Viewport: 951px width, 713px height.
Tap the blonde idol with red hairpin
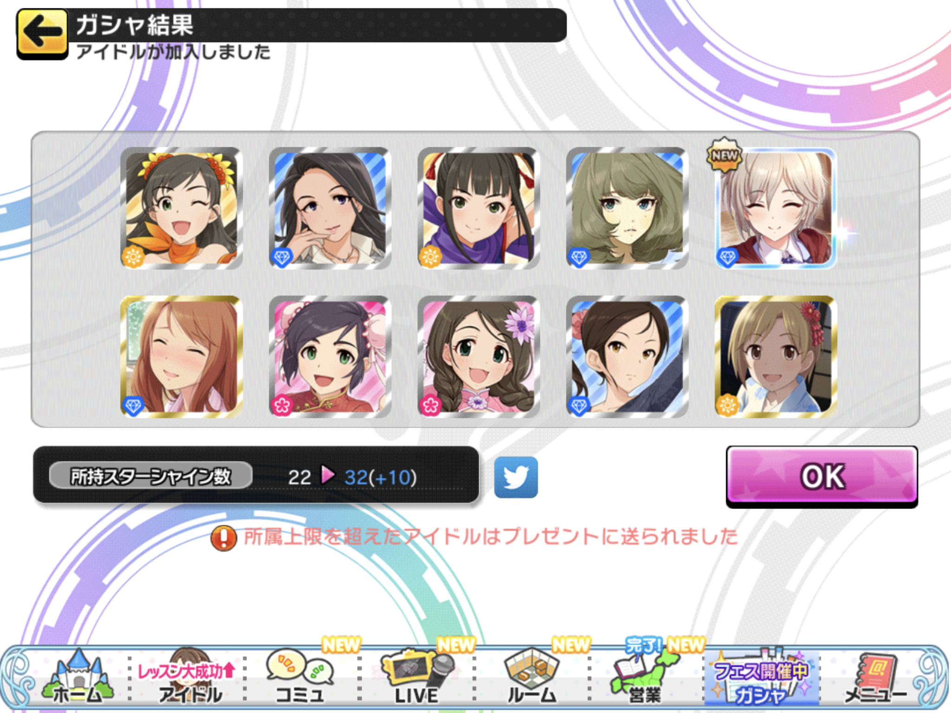(x=775, y=356)
